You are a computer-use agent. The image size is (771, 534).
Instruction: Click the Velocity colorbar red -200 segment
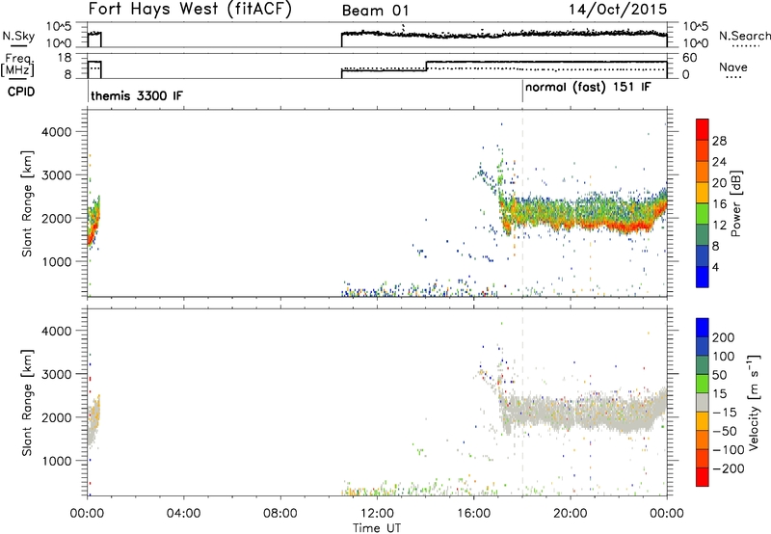pyautogui.click(x=703, y=477)
